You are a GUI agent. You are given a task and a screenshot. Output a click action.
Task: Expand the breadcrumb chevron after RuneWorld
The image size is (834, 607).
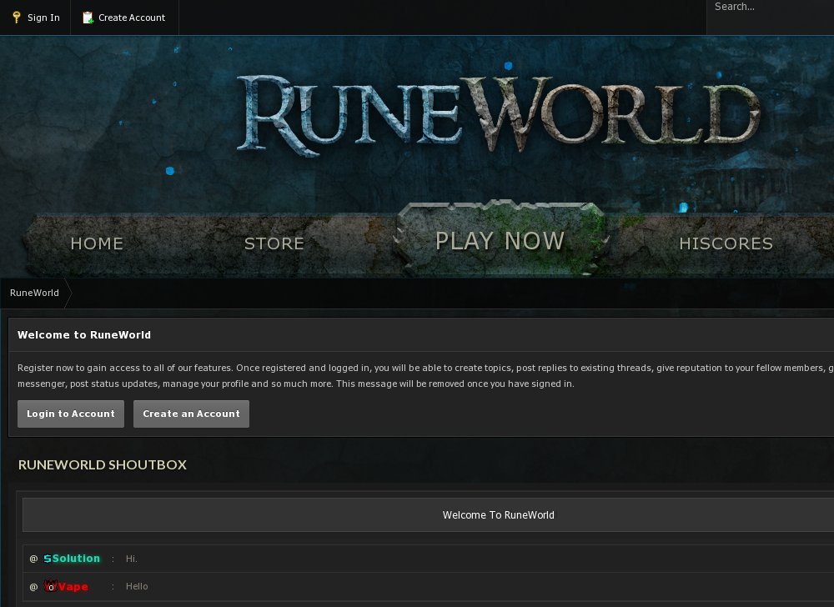69,293
